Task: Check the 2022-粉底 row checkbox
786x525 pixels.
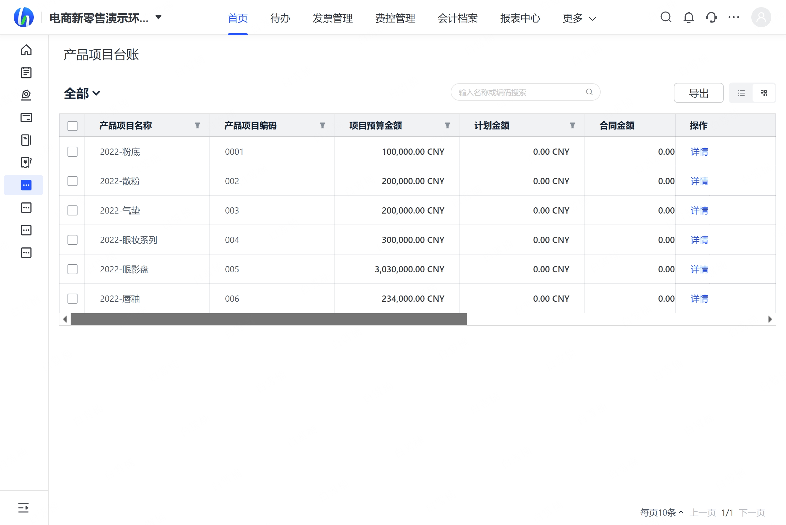Action: click(x=73, y=152)
